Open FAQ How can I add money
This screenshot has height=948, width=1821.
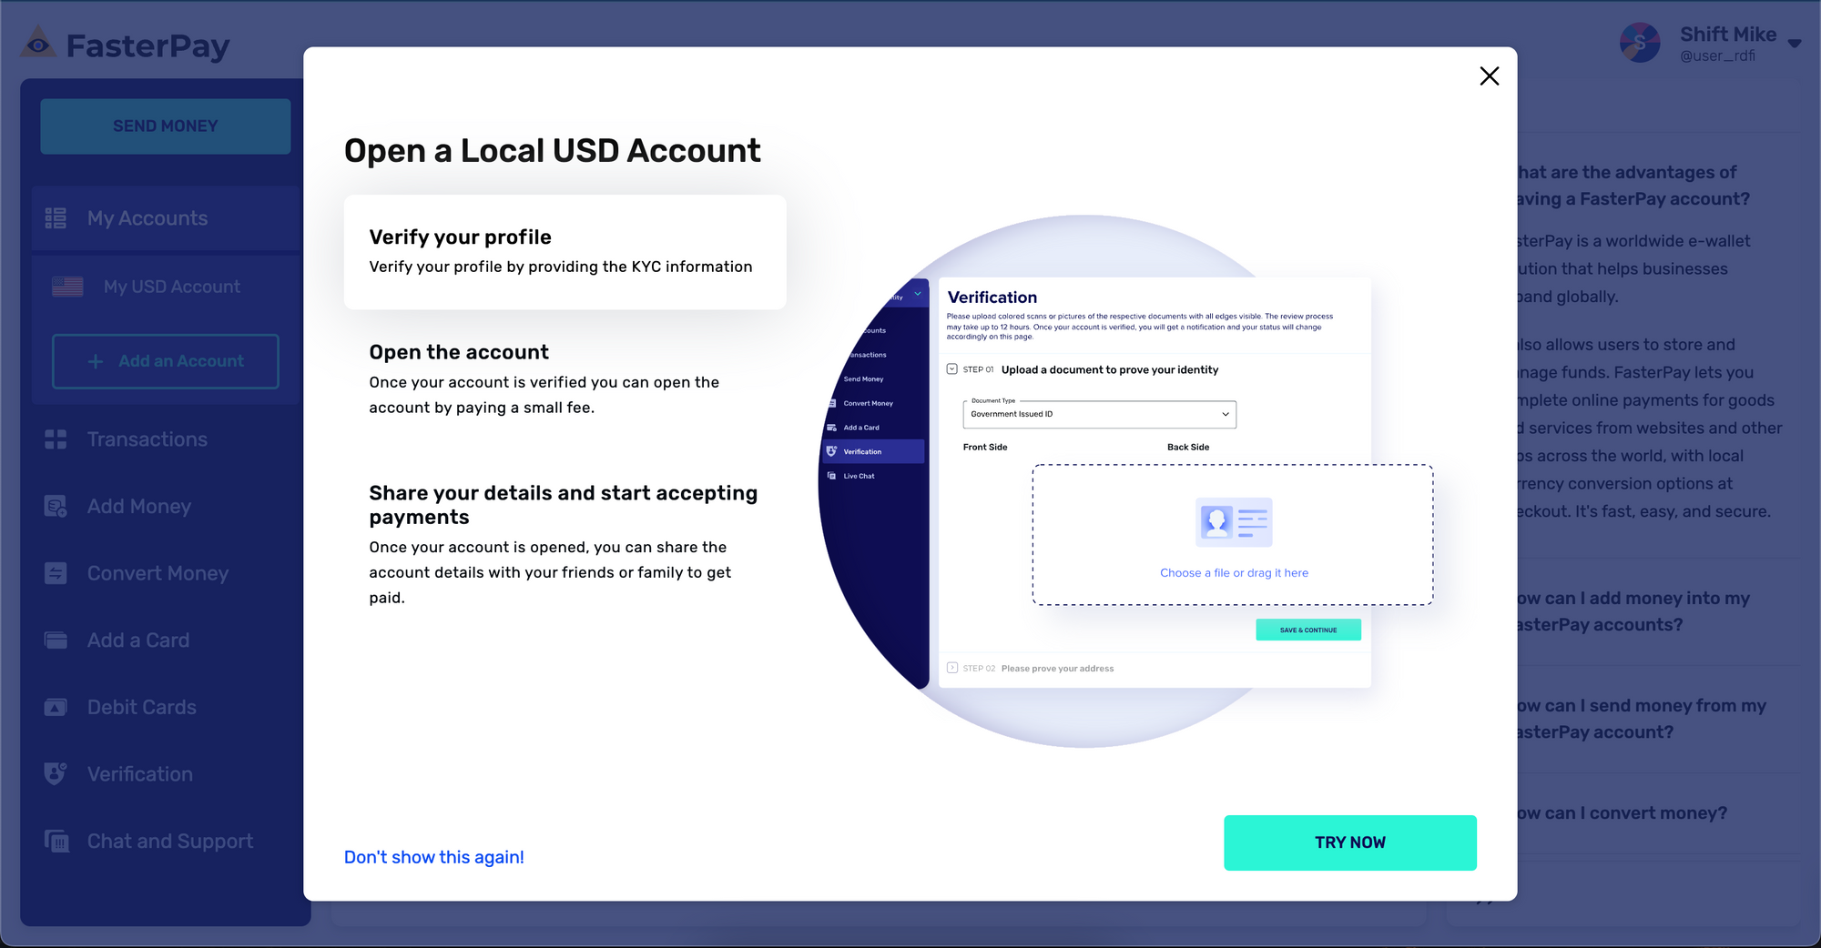[x=1633, y=611]
